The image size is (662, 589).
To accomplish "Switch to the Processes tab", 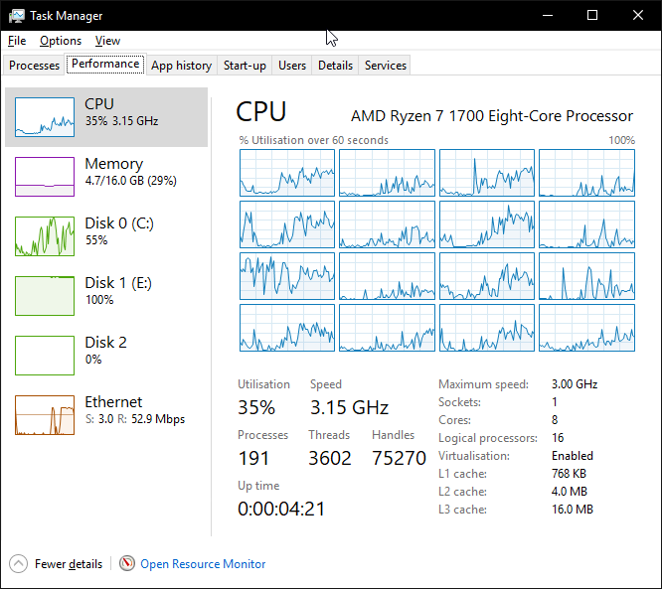I will coord(34,66).
